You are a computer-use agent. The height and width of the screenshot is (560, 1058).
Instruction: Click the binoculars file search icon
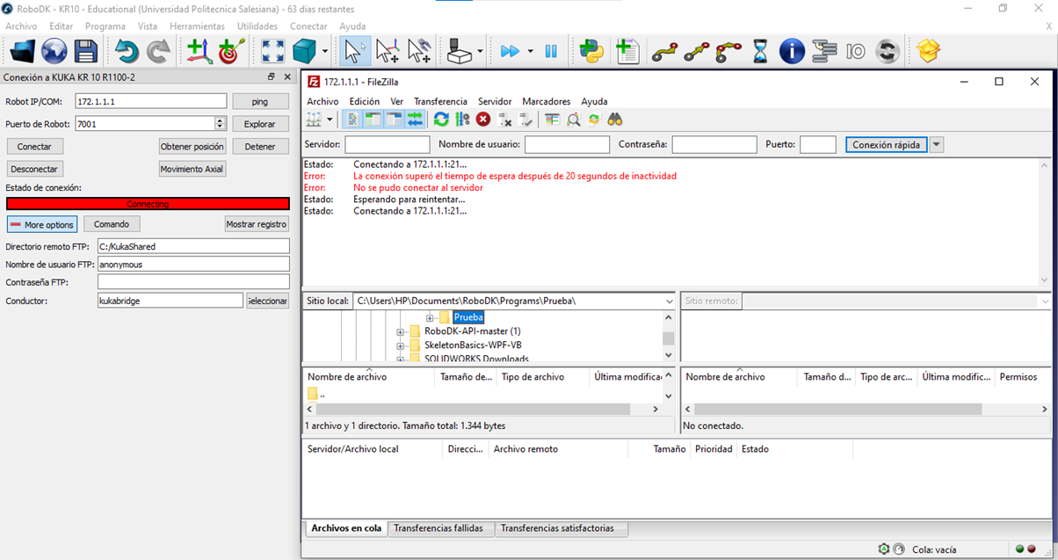(615, 120)
